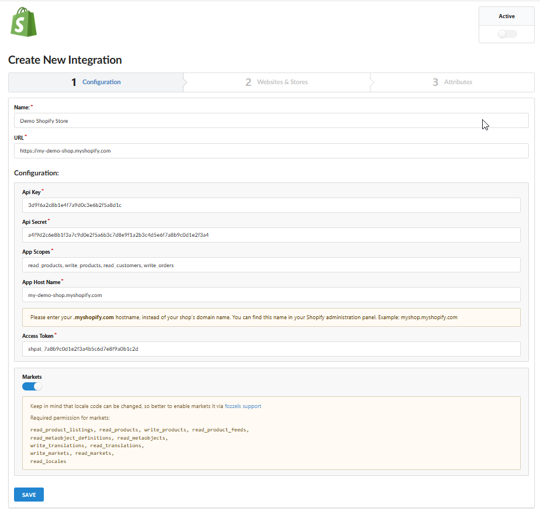This screenshot has height=515, width=540.
Task: Click 'write_translations, read_translations,' permission line
Action: point(87,445)
